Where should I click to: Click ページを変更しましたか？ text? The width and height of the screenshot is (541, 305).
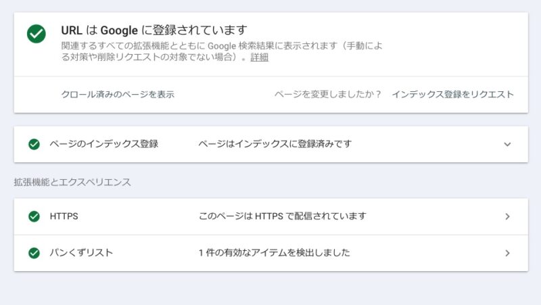tap(328, 94)
